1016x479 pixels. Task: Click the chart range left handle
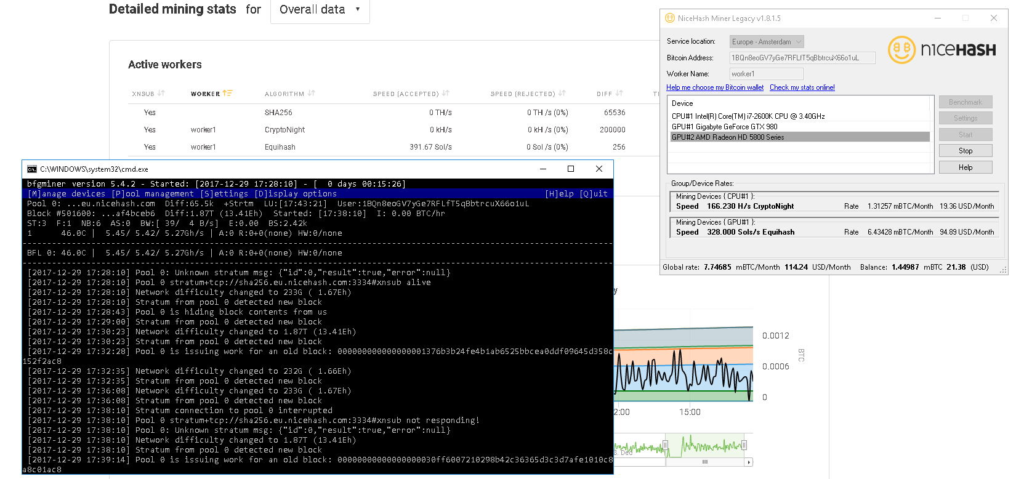(666, 445)
